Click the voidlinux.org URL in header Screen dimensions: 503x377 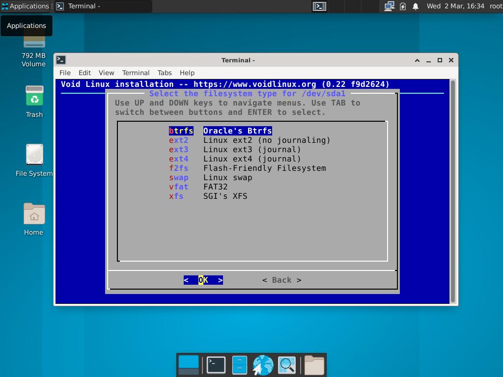tap(255, 84)
